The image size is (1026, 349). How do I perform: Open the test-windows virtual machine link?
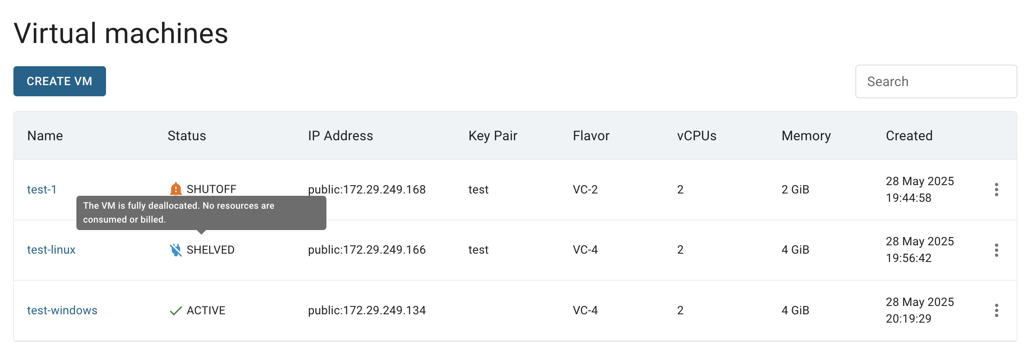tap(62, 310)
